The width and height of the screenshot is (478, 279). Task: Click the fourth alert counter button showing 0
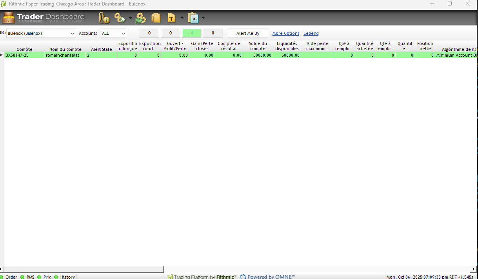point(213,33)
